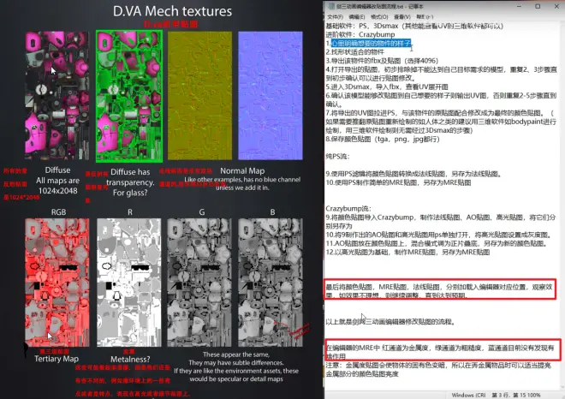Click line '3.导出该物件的fbx及贴图'
Viewport: 565px width, 399px height.
coord(382,61)
